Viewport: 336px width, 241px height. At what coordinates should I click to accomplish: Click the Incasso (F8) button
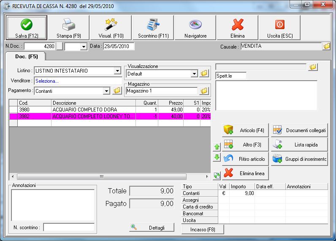203,230
